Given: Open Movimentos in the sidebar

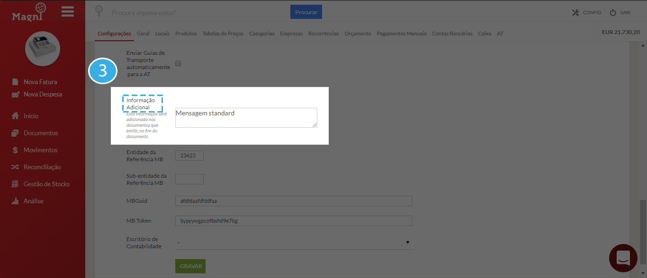Looking at the screenshot, I should (41, 150).
